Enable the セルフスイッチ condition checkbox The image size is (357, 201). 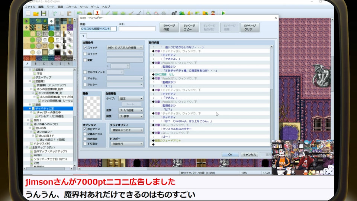tap(85, 72)
